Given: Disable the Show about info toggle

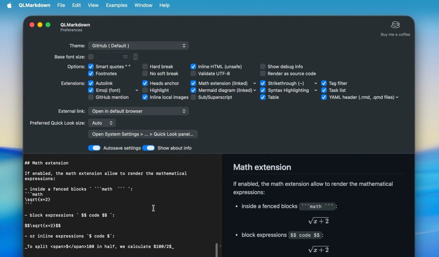Looking at the screenshot, I should [149, 148].
